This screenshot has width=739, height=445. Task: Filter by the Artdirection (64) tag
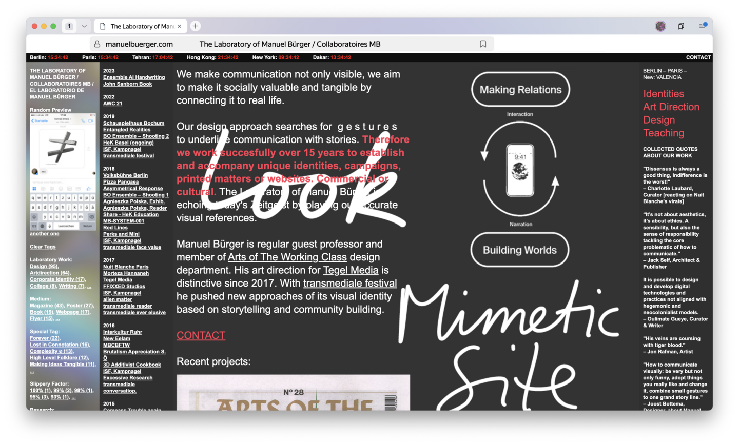[50, 273]
